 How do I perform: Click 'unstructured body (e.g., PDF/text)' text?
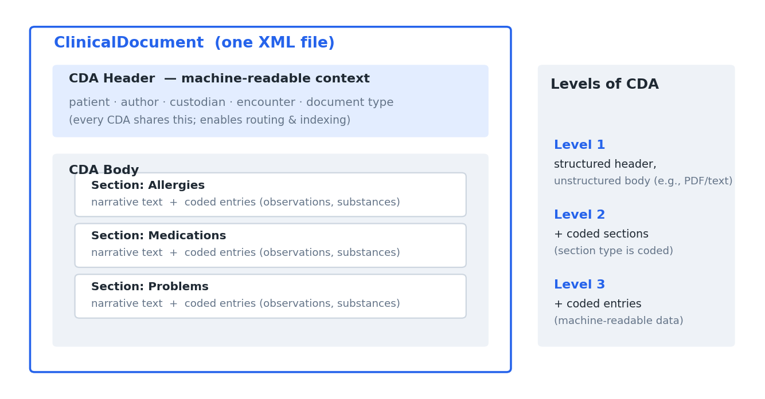643,181
